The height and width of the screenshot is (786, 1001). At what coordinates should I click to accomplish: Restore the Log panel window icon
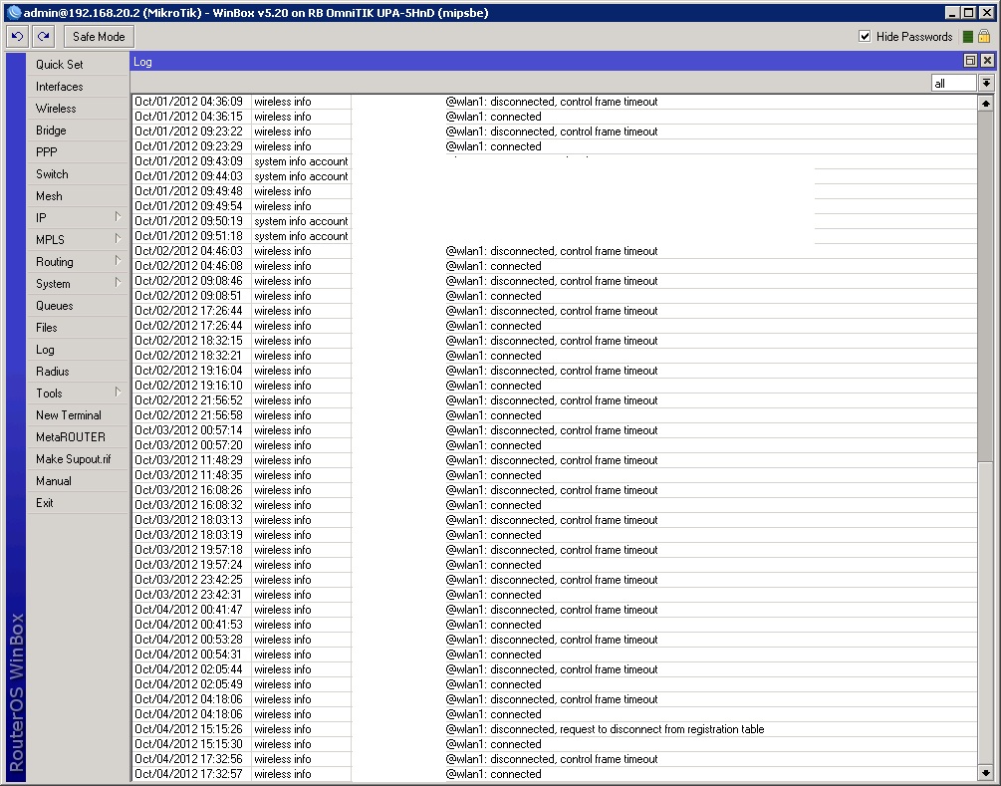click(x=971, y=61)
